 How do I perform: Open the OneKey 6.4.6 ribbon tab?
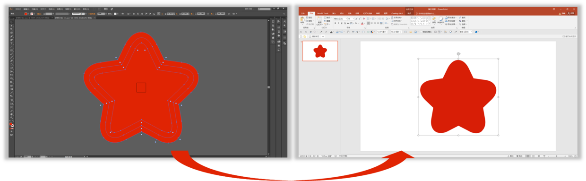pyautogui.click(x=396, y=13)
